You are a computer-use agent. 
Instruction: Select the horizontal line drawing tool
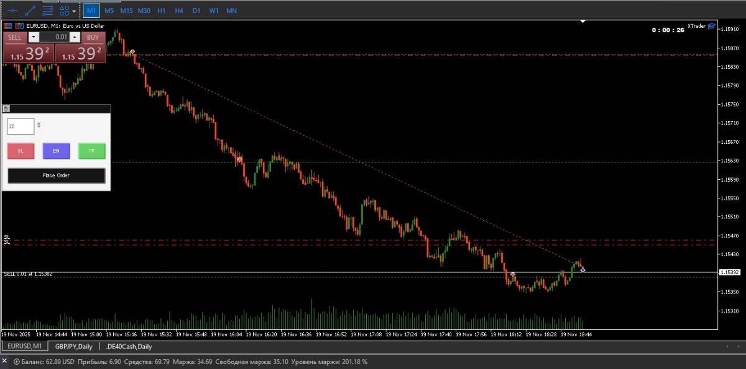[x=13, y=11]
